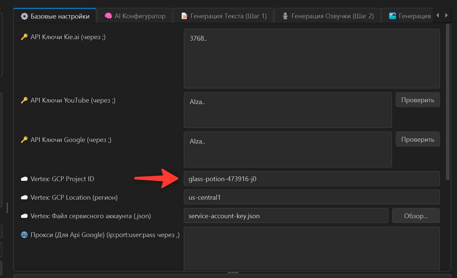Click the Kie.ai API keys text area
Image resolution: width=457 pixels, height=278 pixels.
[312, 59]
